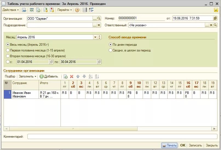The height and width of the screenshot is (150, 221).
Task: Open calendar for start date 01.04.2016
Action: (x=51, y=62)
